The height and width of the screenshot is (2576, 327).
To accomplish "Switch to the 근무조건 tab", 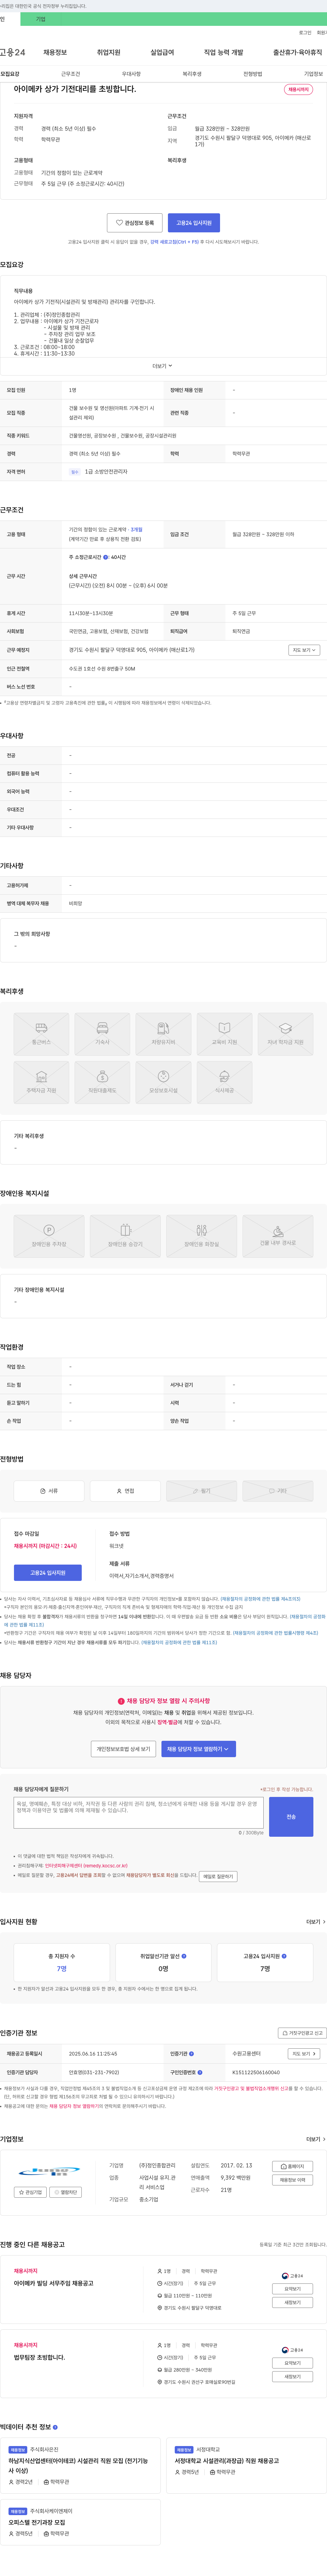I will [x=70, y=74].
